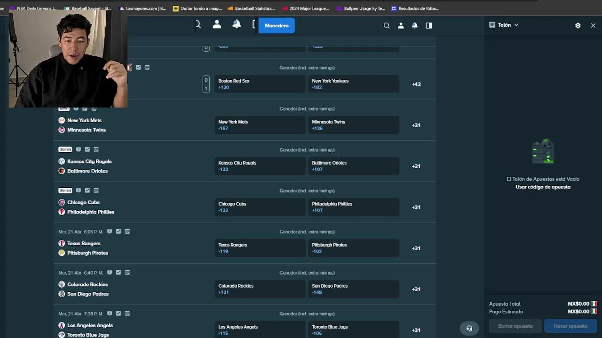Open bet slip settings gear
Image resolution: width=602 pixels, height=338 pixels.
pos(578,25)
